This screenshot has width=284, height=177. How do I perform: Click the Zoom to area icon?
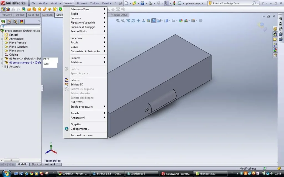[x=123, y=20]
